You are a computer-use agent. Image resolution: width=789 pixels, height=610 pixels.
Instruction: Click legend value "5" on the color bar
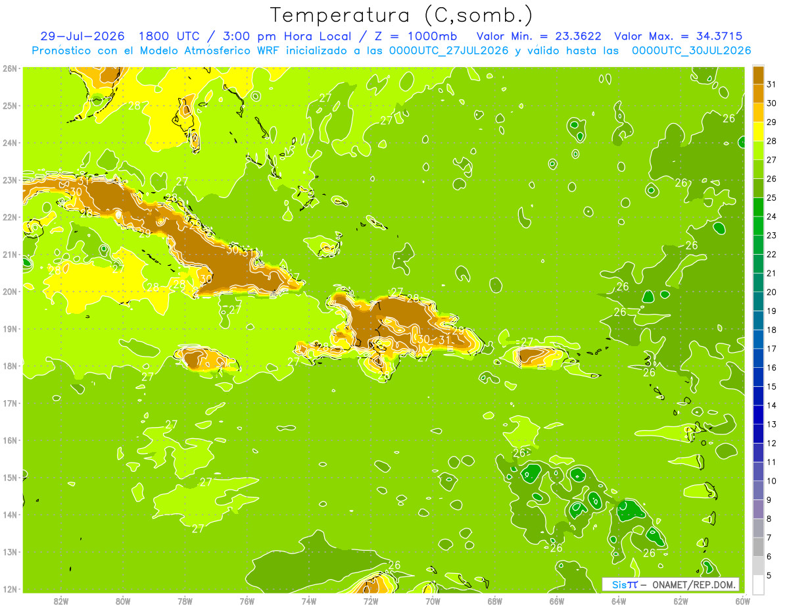tap(769, 575)
